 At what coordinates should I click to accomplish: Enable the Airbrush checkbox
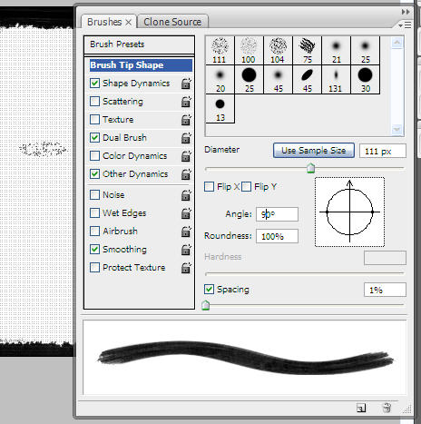tap(94, 231)
